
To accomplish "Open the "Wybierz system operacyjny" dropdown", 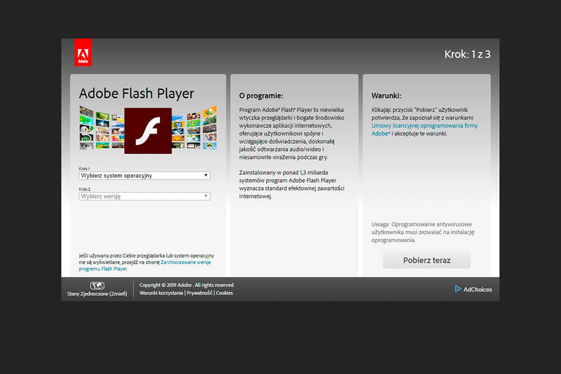I will 144,175.
